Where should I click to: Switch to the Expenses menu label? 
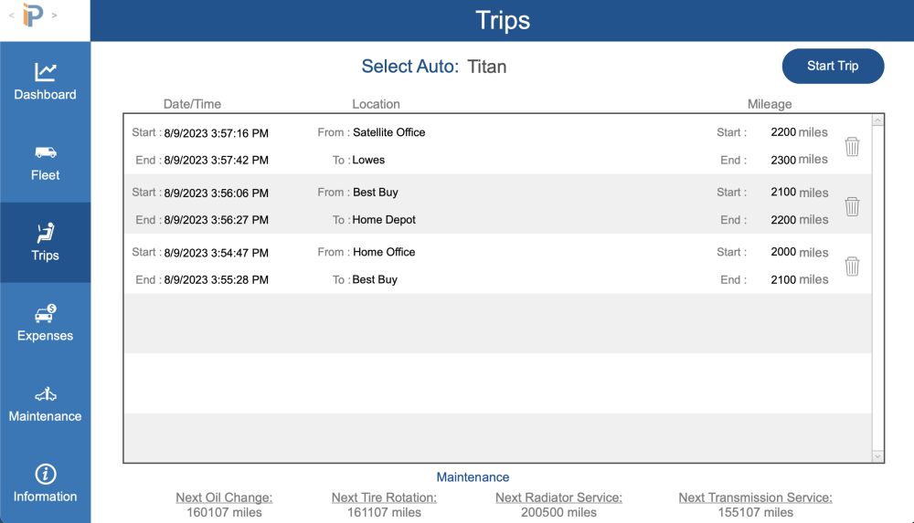coord(45,336)
